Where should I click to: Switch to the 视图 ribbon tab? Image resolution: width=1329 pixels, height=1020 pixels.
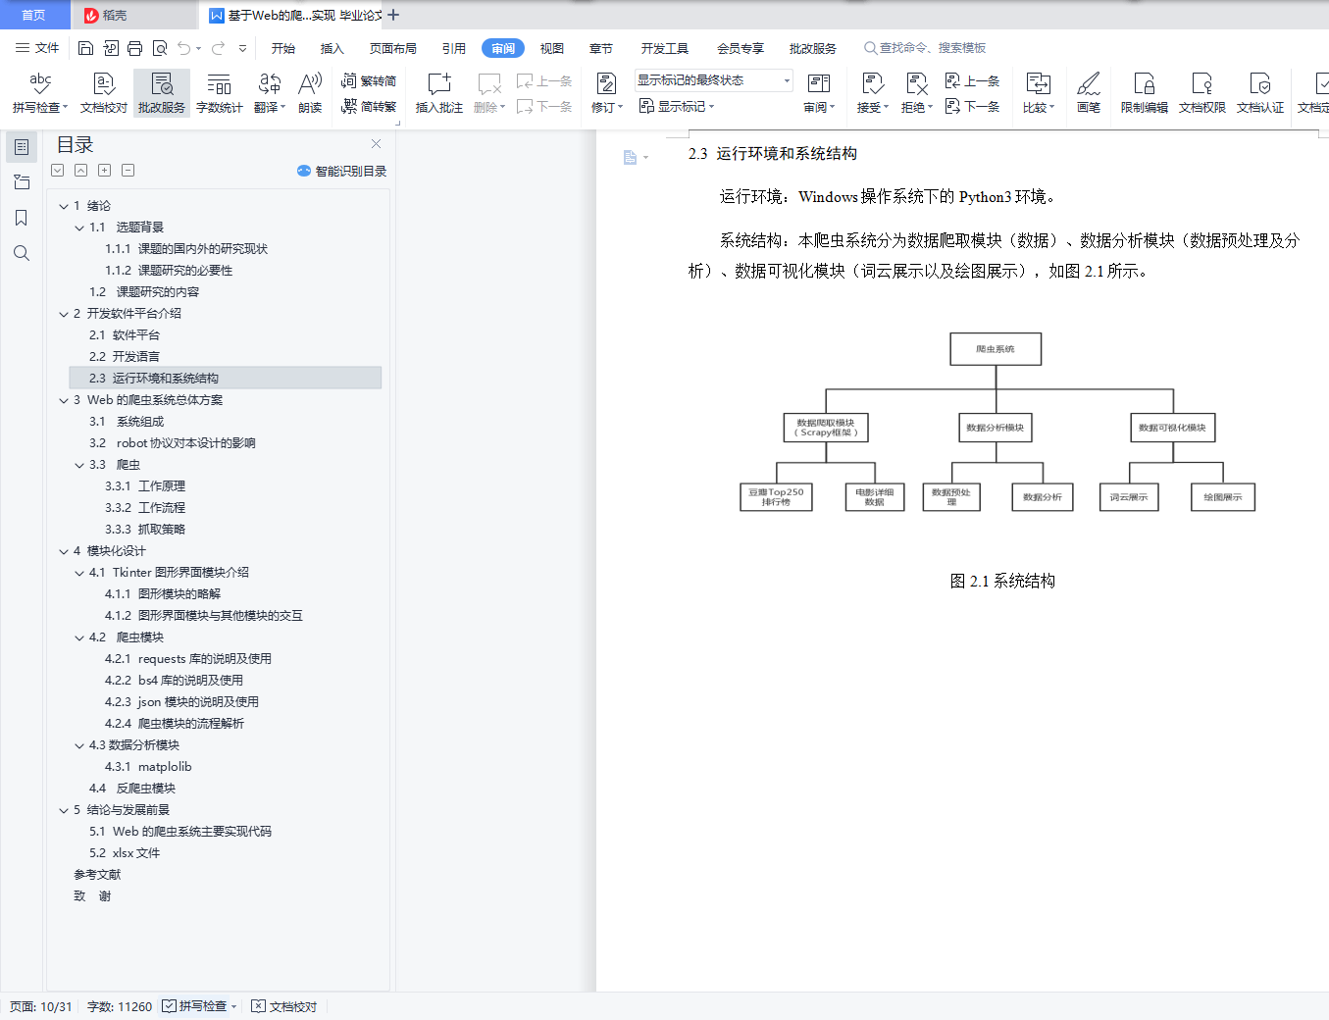(x=552, y=48)
